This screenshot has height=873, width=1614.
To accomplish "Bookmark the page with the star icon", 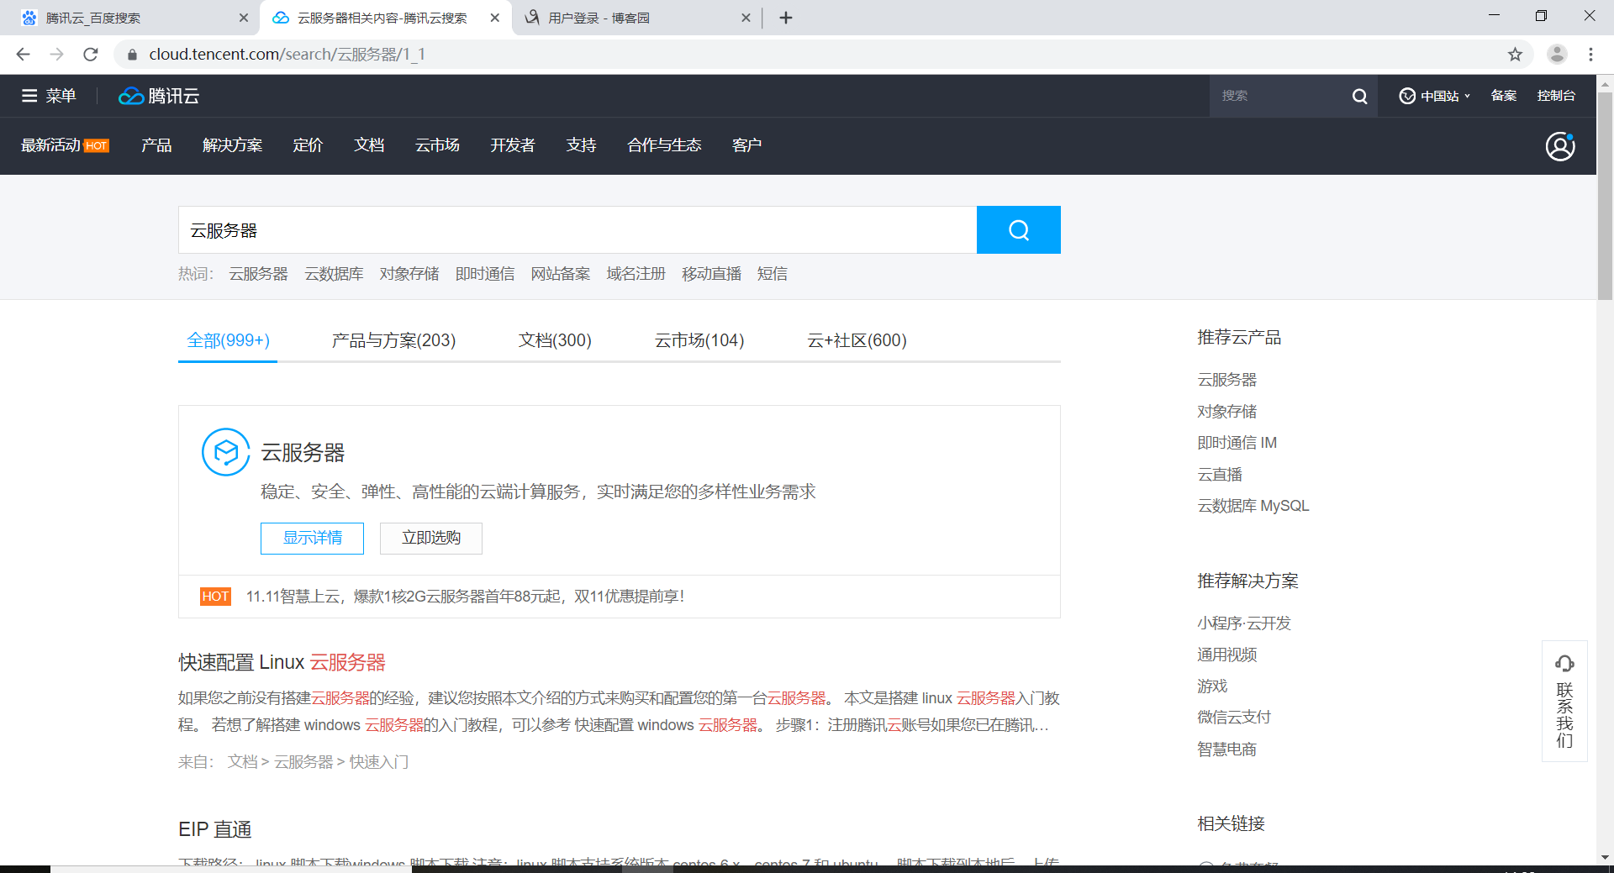I will [1516, 54].
